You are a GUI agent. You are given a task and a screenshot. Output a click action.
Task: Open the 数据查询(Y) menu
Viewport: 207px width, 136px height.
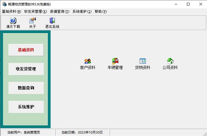pos(60,12)
